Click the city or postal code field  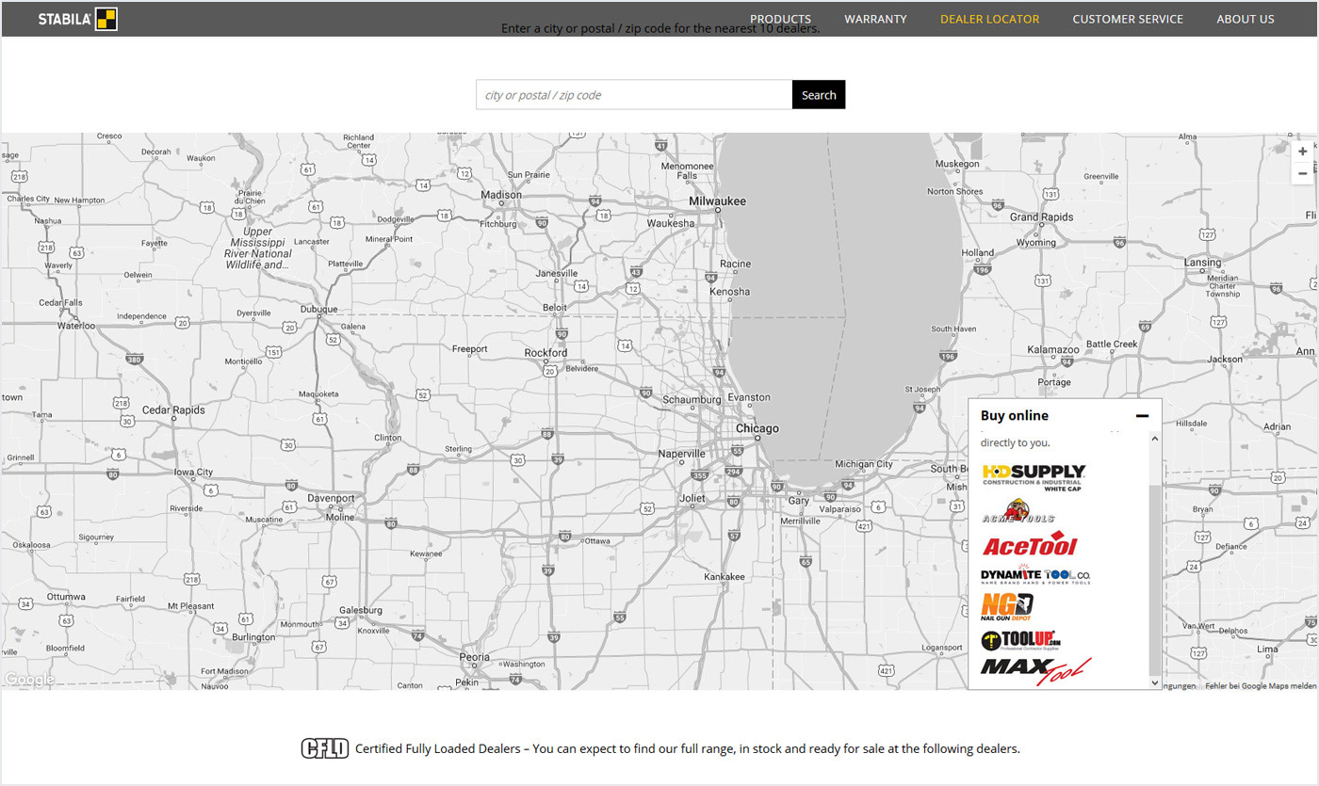(x=634, y=94)
